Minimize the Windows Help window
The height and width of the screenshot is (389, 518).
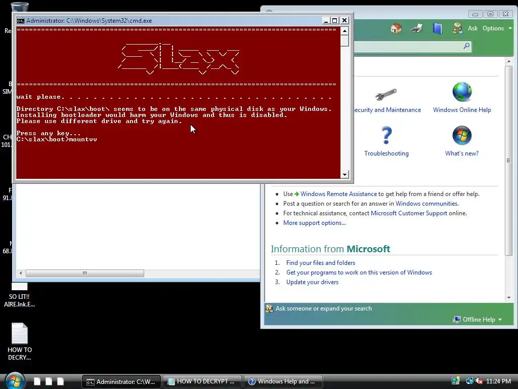tap(475, 14)
